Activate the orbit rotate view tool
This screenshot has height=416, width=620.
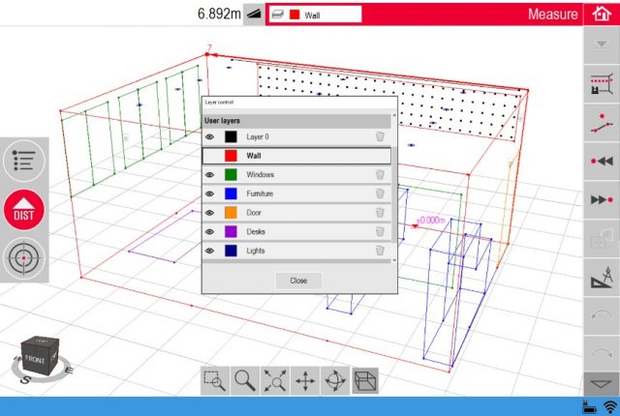(x=335, y=381)
